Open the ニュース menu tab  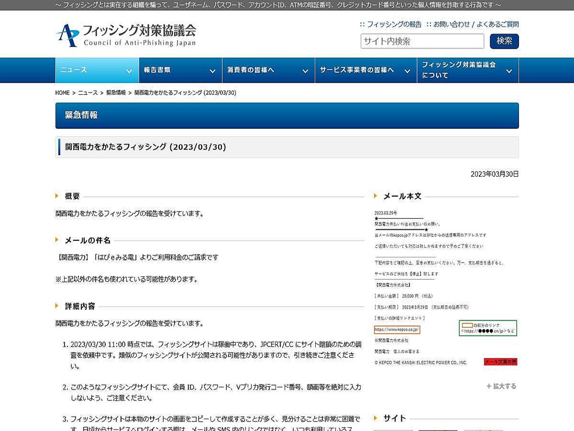click(74, 70)
